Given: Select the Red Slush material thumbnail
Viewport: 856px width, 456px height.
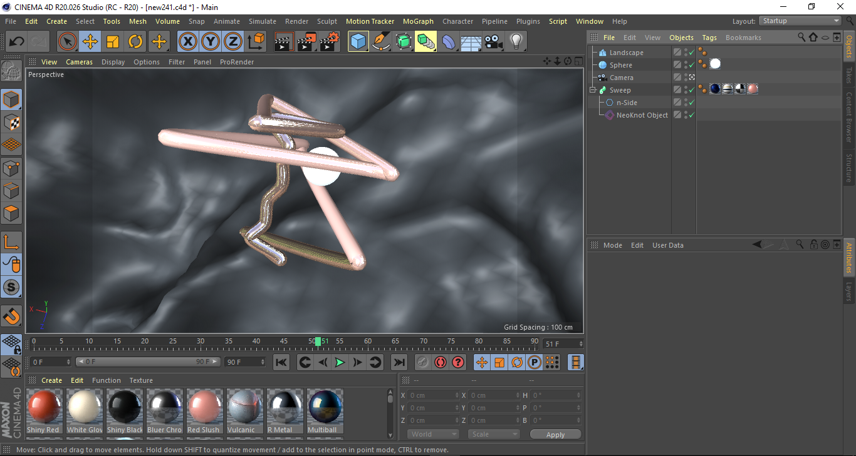Looking at the screenshot, I should 204,407.
